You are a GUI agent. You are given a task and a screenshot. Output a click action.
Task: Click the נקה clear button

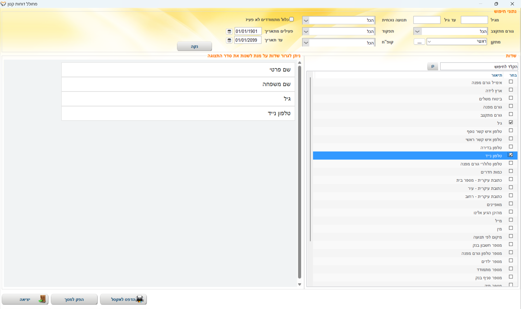(194, 46)
